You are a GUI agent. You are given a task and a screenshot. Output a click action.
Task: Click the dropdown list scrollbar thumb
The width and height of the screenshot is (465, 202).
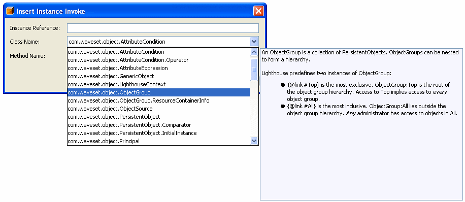[x=254, y=70]
